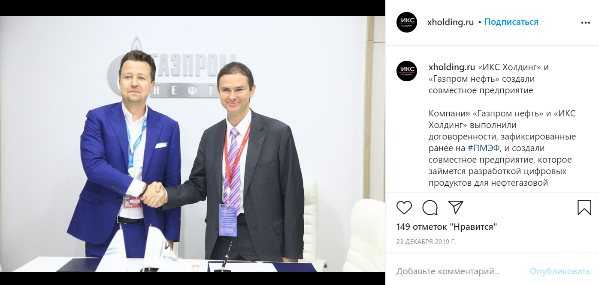Open the #ПМЭФ hashtag link
The image size is (599, 285).
pos(484,148)
